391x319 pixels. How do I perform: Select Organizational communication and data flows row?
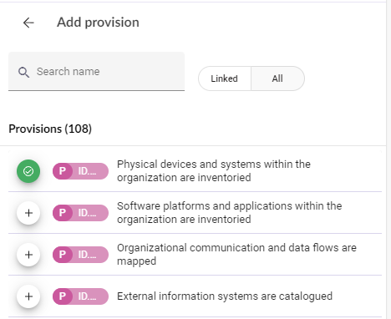pos(195,255)
